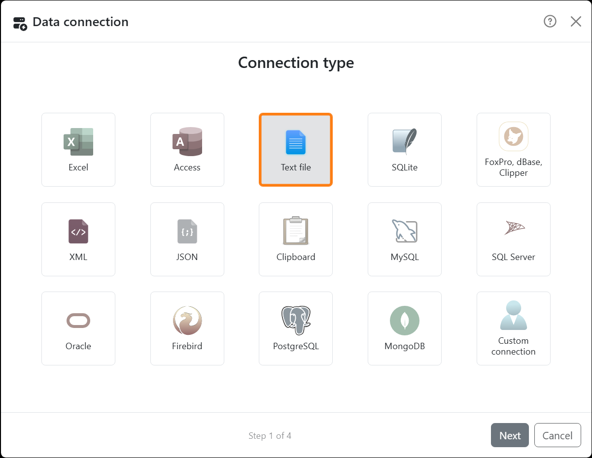Open help with the question mark icon
Viewport: 592px width, 458px height.
click(x=550, y=21)
